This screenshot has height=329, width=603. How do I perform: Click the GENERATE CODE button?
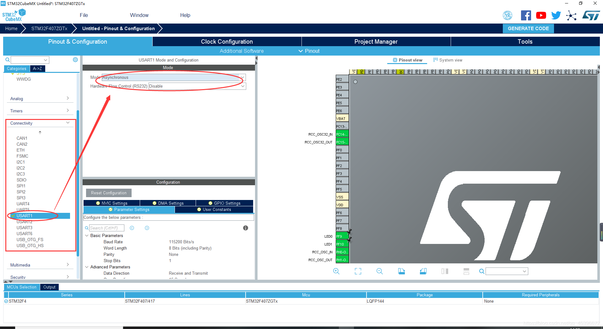[528, 28]
